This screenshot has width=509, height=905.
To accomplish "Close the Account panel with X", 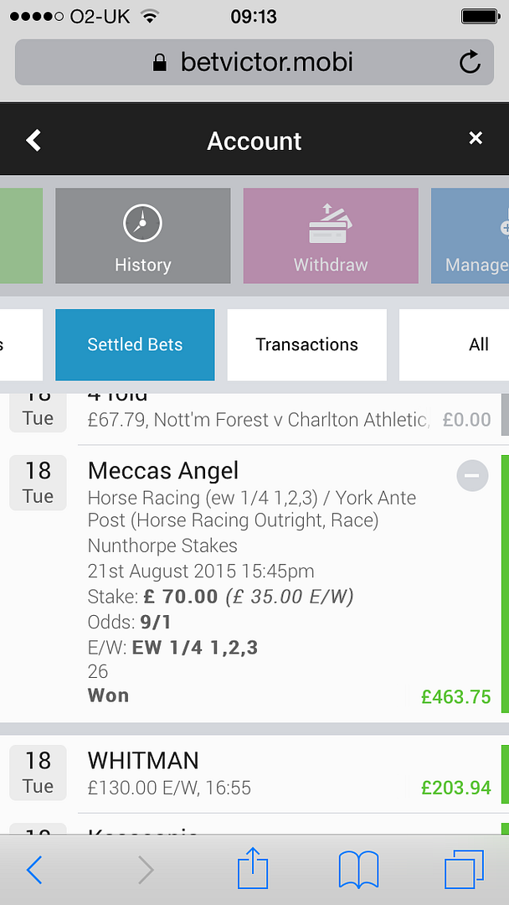I will click(x=476, y=138).
